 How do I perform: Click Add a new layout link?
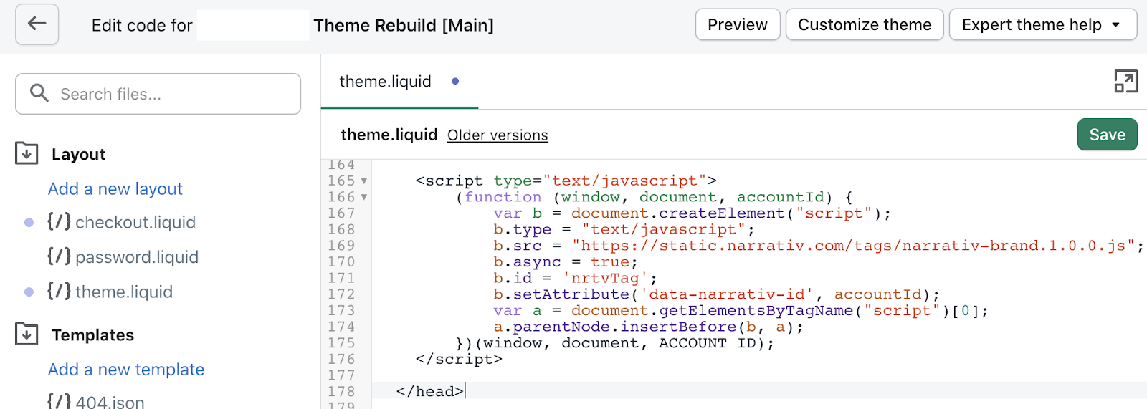115,188
